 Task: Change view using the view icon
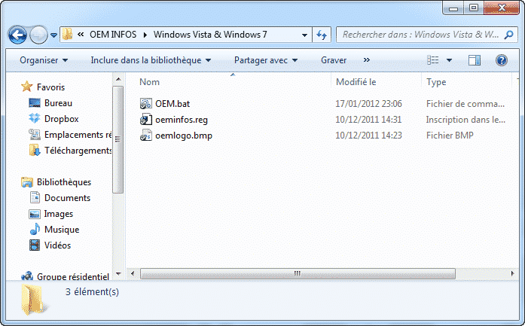(x=433, y=60)
